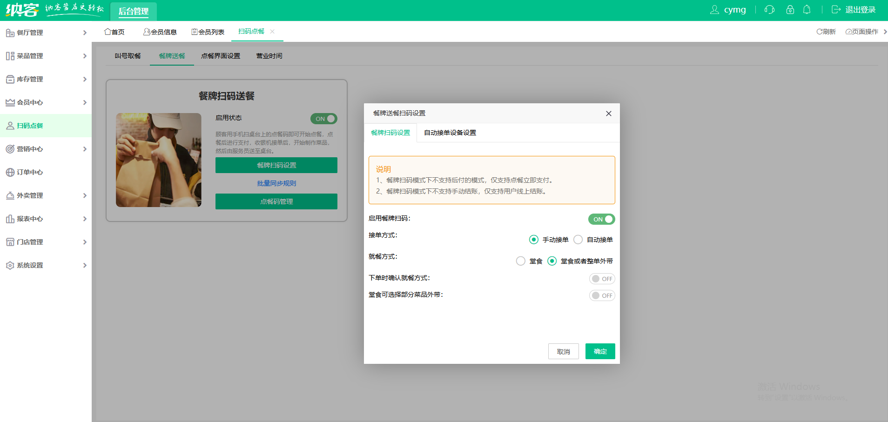Select the 堂食 radio option
888x422 pixels.
point(520,261)
